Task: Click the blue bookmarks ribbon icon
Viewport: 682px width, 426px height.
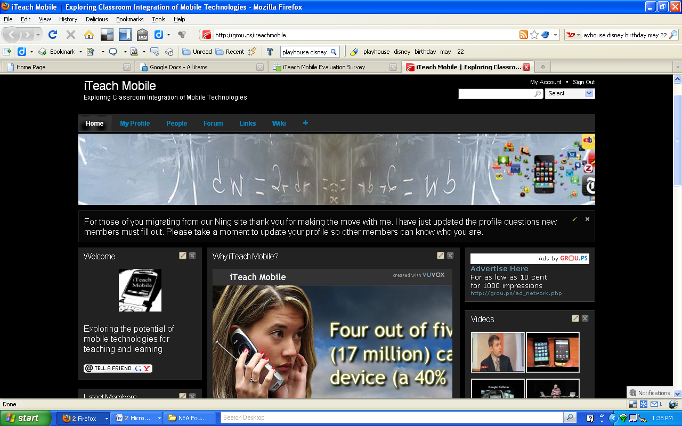Action: [x=125, y=35]
